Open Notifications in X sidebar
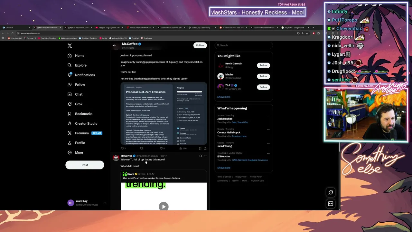The width and height of the screenshot is (412, 232). click(81, 75)
